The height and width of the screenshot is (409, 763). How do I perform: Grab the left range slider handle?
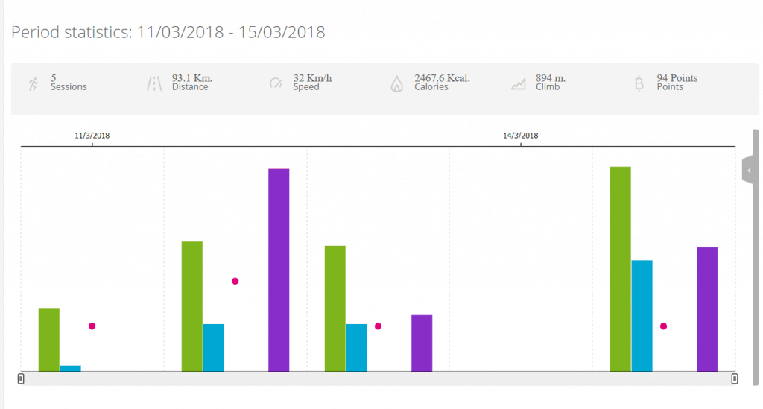point(21,378)
